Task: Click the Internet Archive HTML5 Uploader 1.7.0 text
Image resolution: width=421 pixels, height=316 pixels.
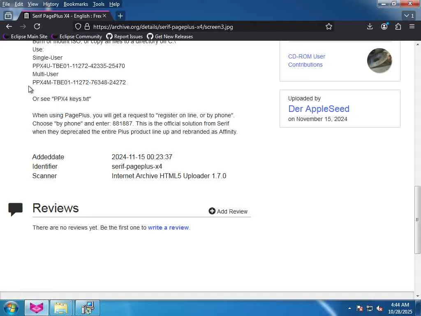Action: click(x=169, y=176)
